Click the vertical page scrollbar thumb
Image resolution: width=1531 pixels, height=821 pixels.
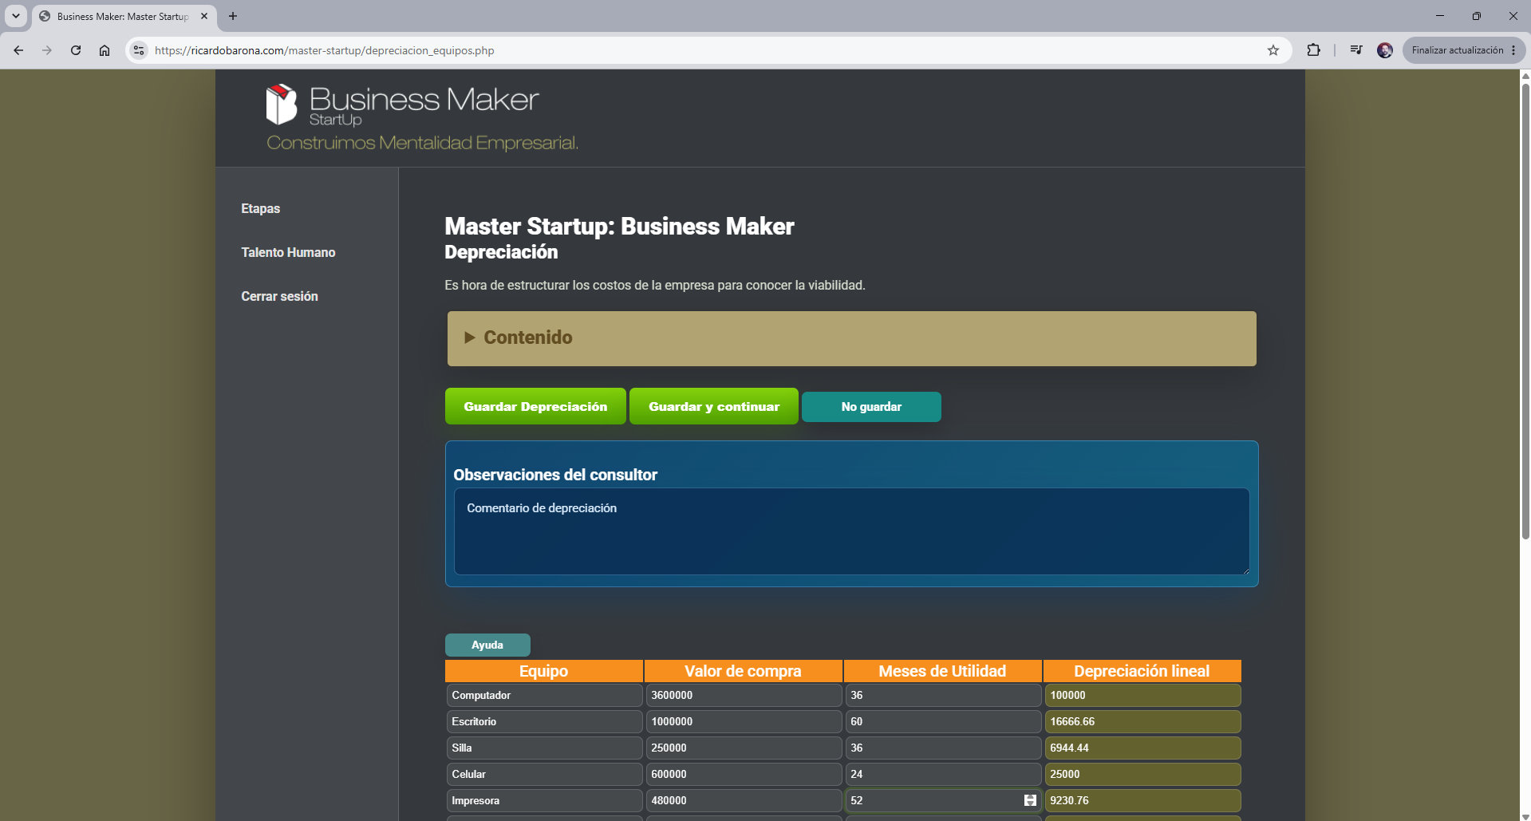(1525, 311)
